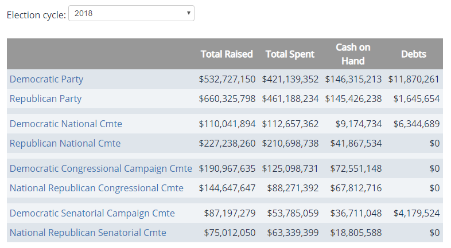The image size is (451, 248).
Task: Select the $41,867,534 cash on hand value
Action: pyautogui.click(x=356, y=144)
